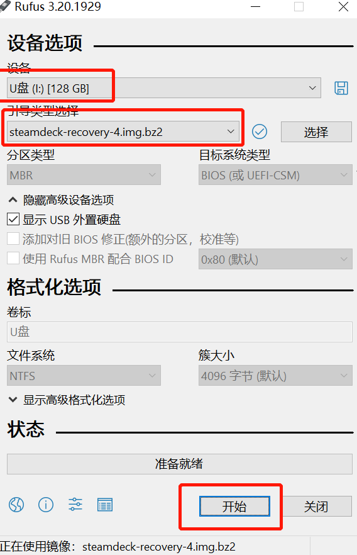357x555 pixels.
Task: Click the Rufus USB icon in title bar
Action: [5, 6]
